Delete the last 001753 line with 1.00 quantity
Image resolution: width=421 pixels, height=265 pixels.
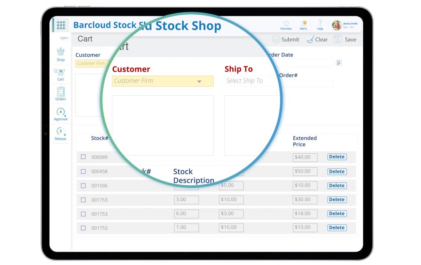coord(337,228)
